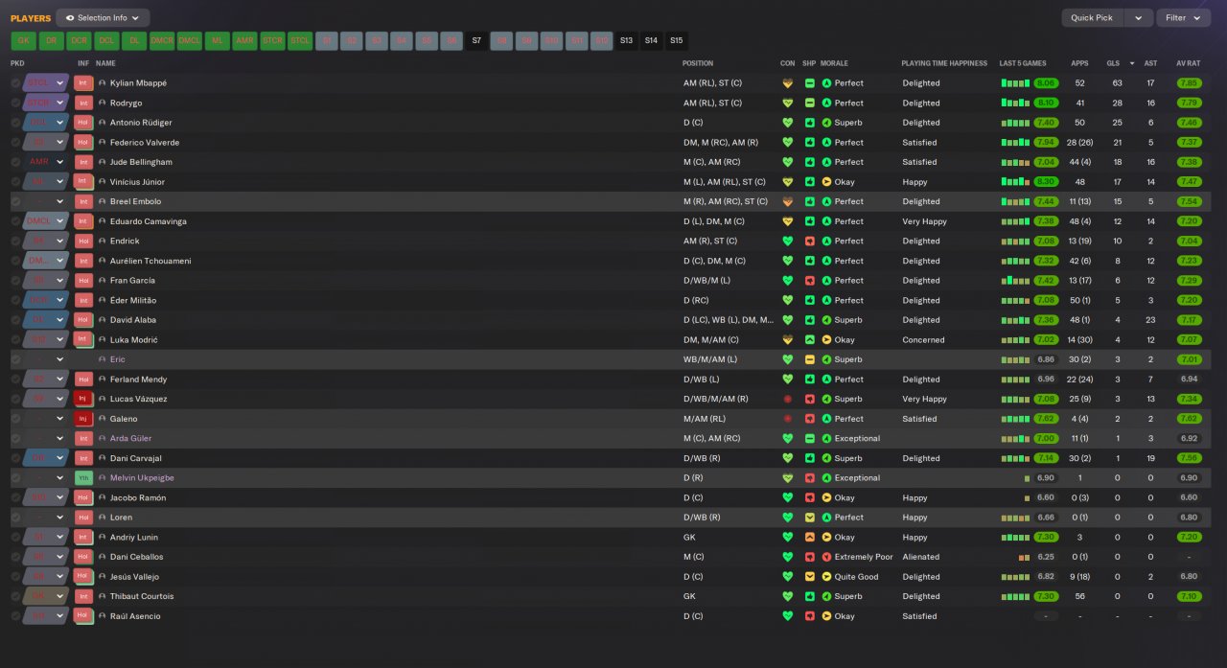Toggle the picked checkmark for Kylian Mbappé
The height and width of the screenshot is (668, 1227).
click(15, 83)
